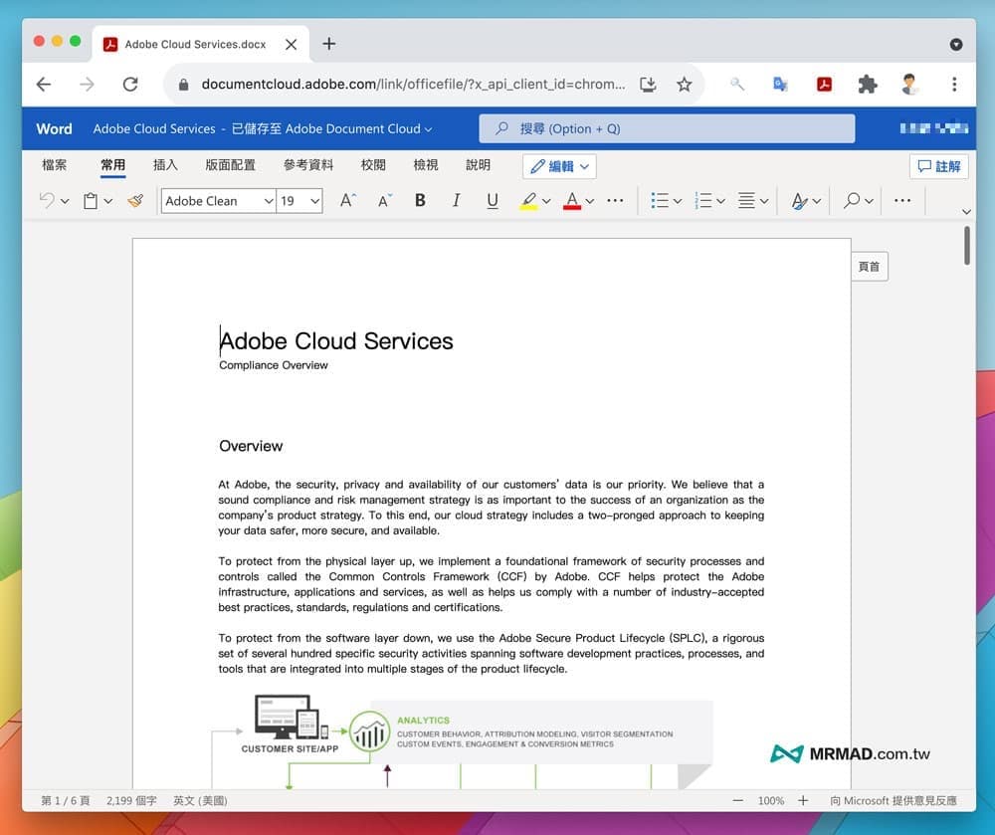The height and width of the screenshot is (835, 995).
Task: Open a new browser tab
Action: click(328, 44)
